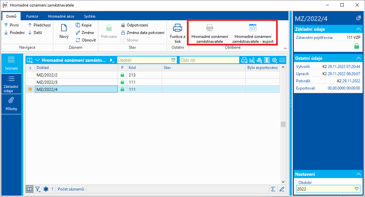Image resolution: width=365 pixels, height=197 pixels.
Task: Open gear settings in list toolbar
Action: 274,60
